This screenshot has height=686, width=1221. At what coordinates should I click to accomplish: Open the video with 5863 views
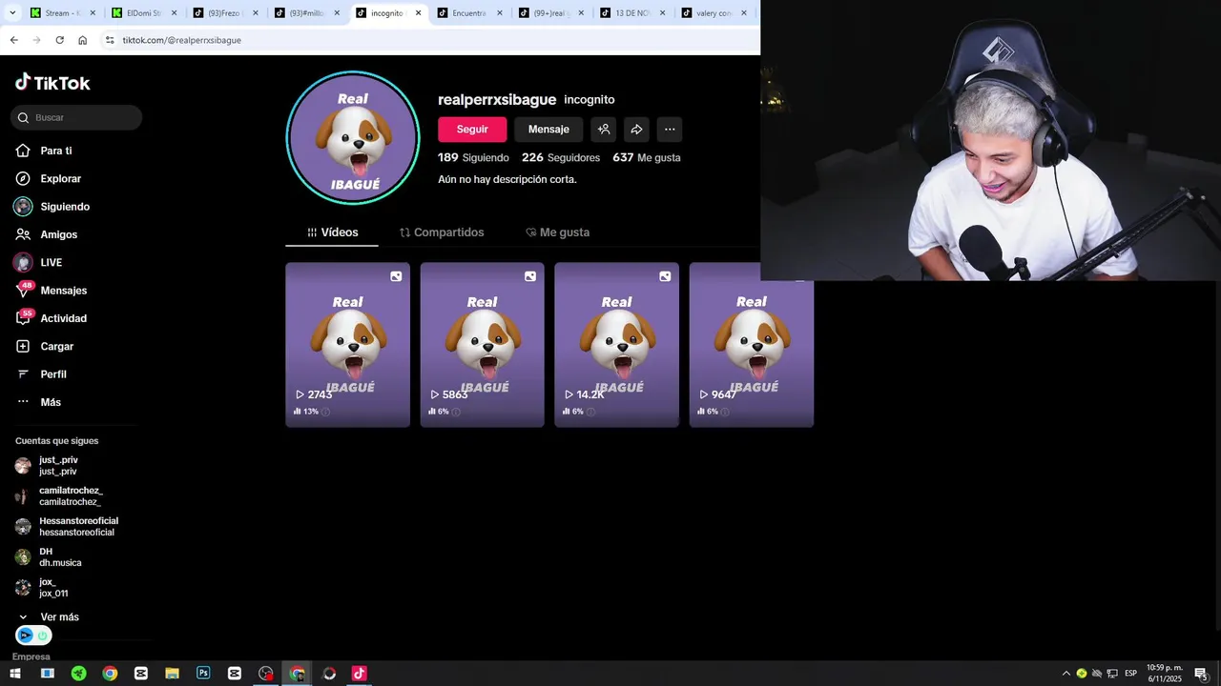click(482, 345)
